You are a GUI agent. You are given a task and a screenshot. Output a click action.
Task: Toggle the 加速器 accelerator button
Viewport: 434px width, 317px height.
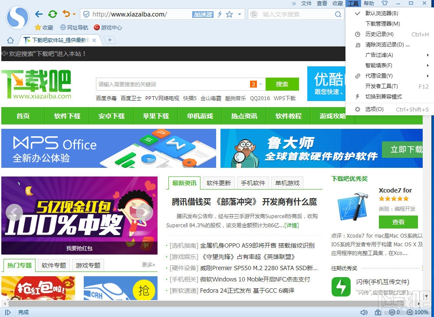[x=203, y=14]
